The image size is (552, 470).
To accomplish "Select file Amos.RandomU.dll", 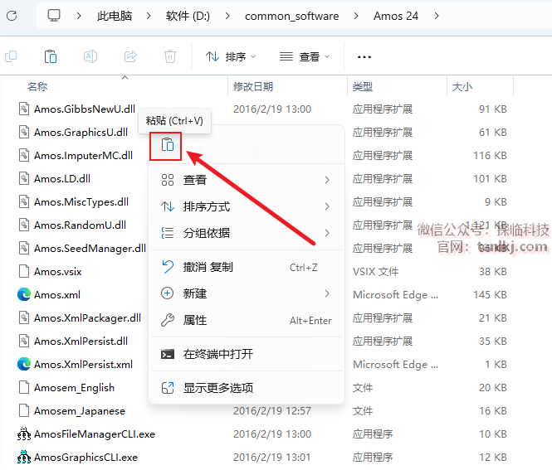I will [x=80, y=225].
